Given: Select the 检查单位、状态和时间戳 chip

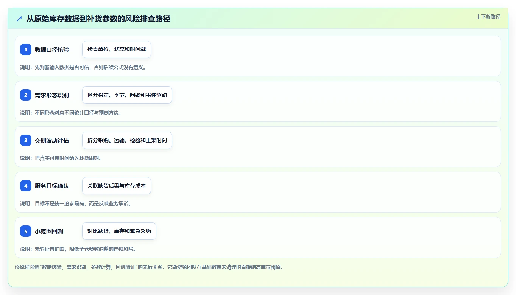Looking at the screenshot, I should 117,50.
